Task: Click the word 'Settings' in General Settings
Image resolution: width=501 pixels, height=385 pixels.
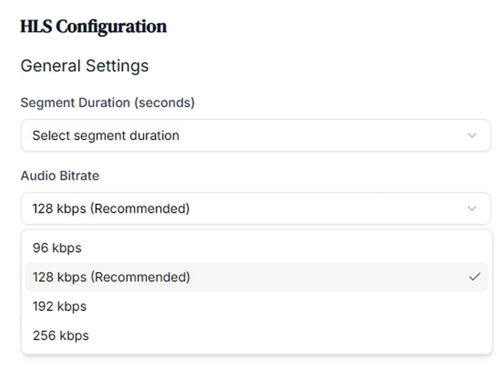Action: pyautogui.click(x=117, y=66)
